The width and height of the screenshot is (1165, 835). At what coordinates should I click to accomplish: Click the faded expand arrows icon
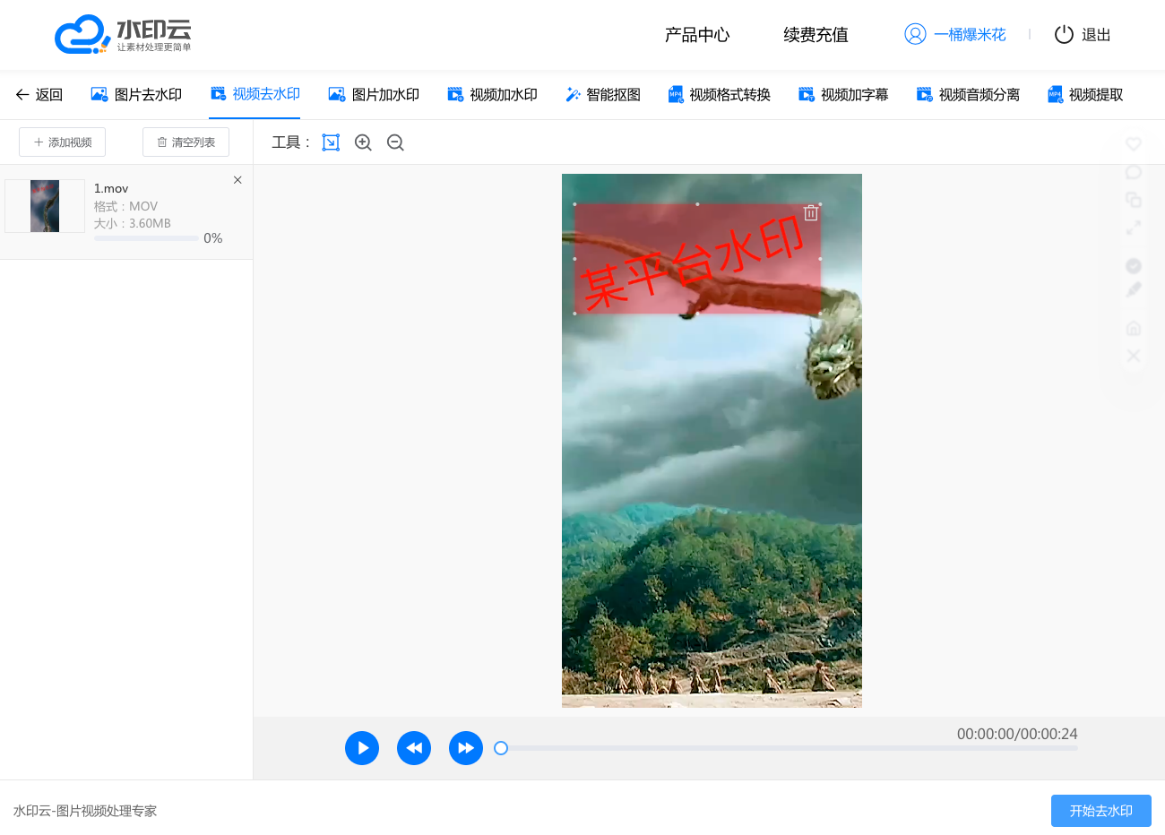coord(1134,228)
